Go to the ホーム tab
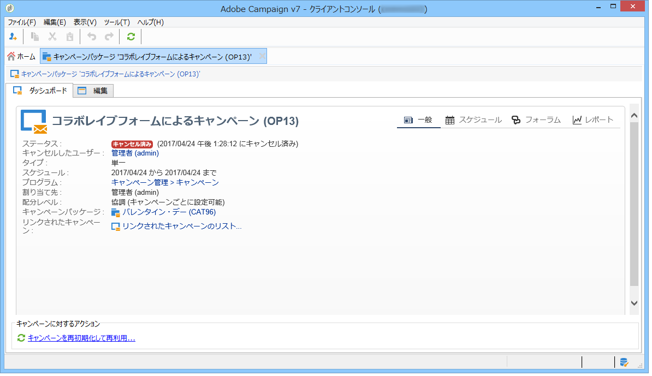Screen dimensions: 652x376 21,57
